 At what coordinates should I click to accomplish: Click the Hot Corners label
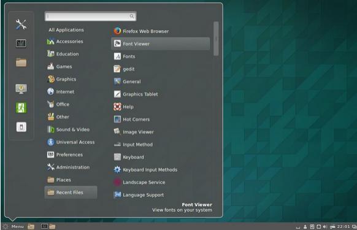(x=136, y=120)
